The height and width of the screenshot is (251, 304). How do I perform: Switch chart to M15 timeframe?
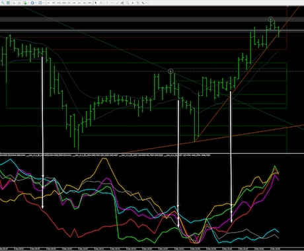coord(59,3)
